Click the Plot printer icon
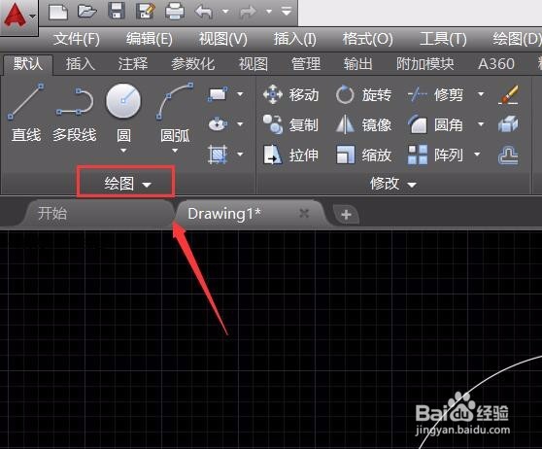Screen dimensions: 542x449 tap(175, 12)
